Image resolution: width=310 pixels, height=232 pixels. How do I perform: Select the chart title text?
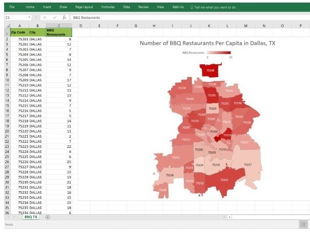(207, 43)
